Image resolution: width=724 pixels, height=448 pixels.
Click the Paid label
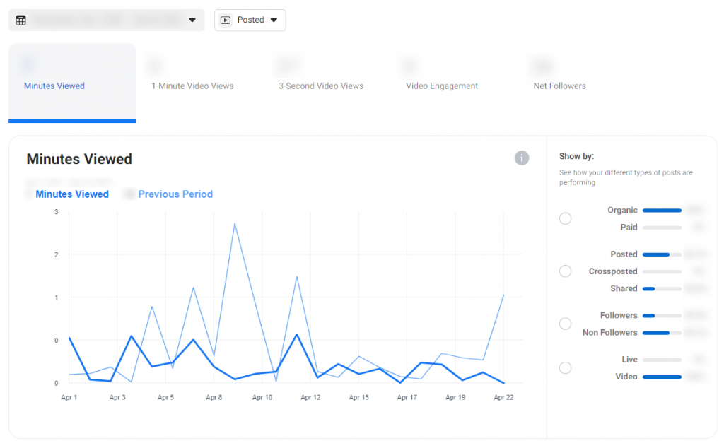(x=629, y=228)
